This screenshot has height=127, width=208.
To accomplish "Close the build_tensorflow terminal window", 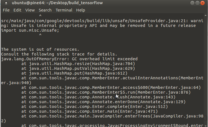I will pos(203,3).
